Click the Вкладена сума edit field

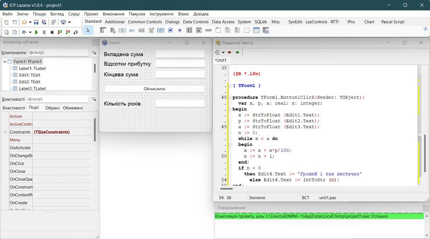(180, 54)
